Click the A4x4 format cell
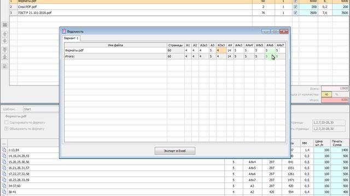This screenshot has width=350, height=196. (x=252, y=162)
